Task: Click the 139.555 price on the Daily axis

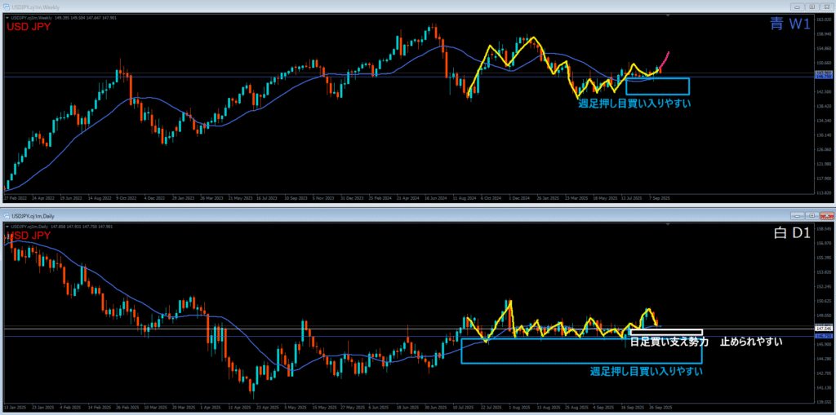Action: pyautogui.click(x=824, y=403)
